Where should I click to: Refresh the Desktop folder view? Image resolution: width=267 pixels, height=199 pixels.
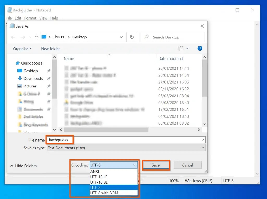(x=132, y=37)
